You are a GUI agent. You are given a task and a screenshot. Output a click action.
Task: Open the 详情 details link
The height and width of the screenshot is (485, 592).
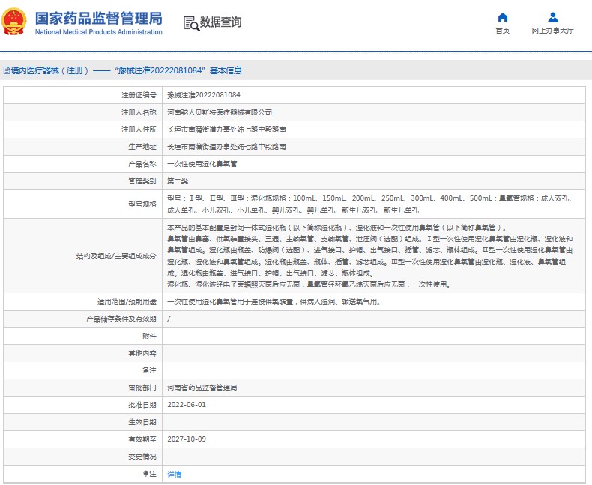click(173, 474)
